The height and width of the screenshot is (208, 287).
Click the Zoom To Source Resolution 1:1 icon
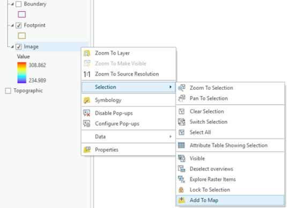[x=87, y=74]
